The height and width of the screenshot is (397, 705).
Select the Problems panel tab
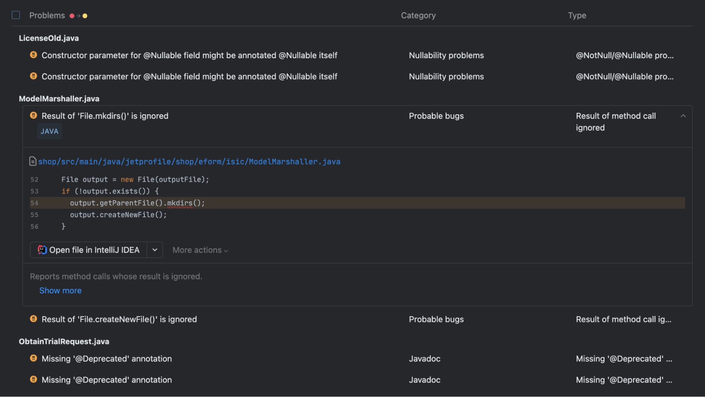[47, 14]
